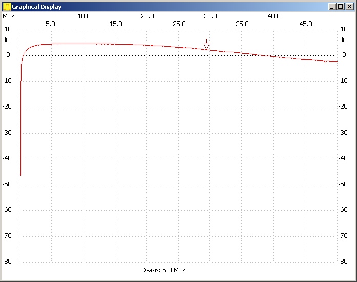Click the -80 label on left axis
Image resolution: width=357 pixels, height=282 pixels.
[7, 262]
